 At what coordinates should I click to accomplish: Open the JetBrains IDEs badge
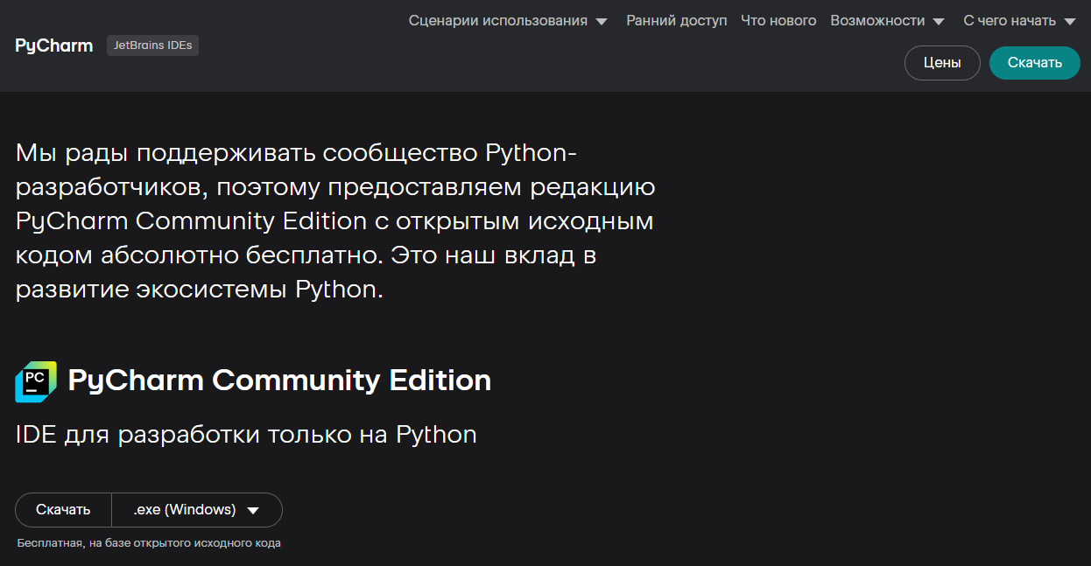[x=152, y=45]
